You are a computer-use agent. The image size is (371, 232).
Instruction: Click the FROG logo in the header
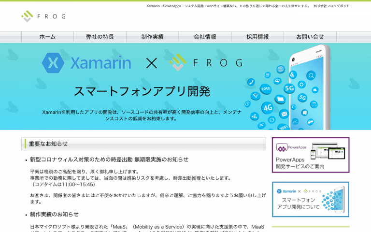(43, 16)
